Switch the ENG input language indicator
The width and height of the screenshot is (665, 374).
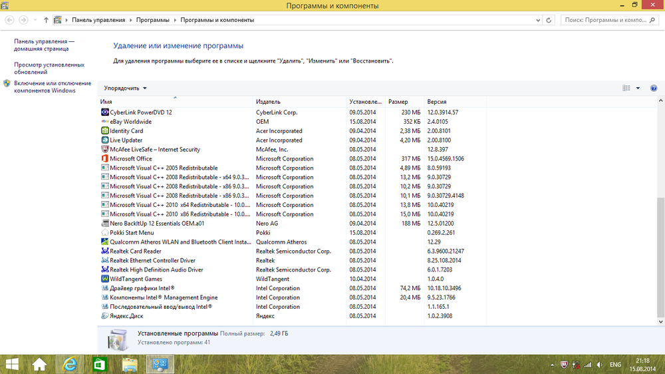click(x=615, y=365)
